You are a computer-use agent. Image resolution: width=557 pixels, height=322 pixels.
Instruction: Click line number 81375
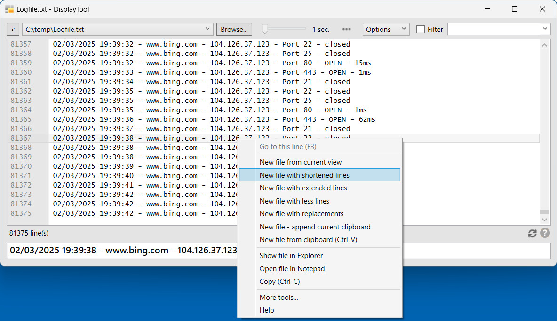21,213
